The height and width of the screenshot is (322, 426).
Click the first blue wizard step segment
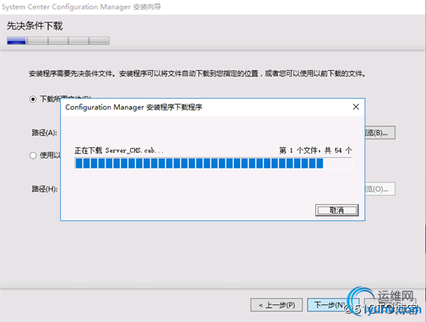point(16,41)
